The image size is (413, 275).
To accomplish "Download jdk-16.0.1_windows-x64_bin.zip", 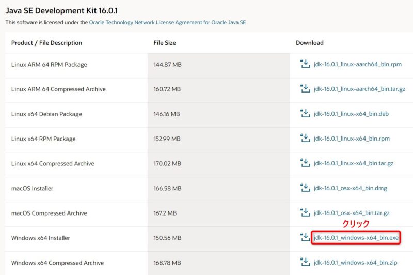I will [355, 263].
